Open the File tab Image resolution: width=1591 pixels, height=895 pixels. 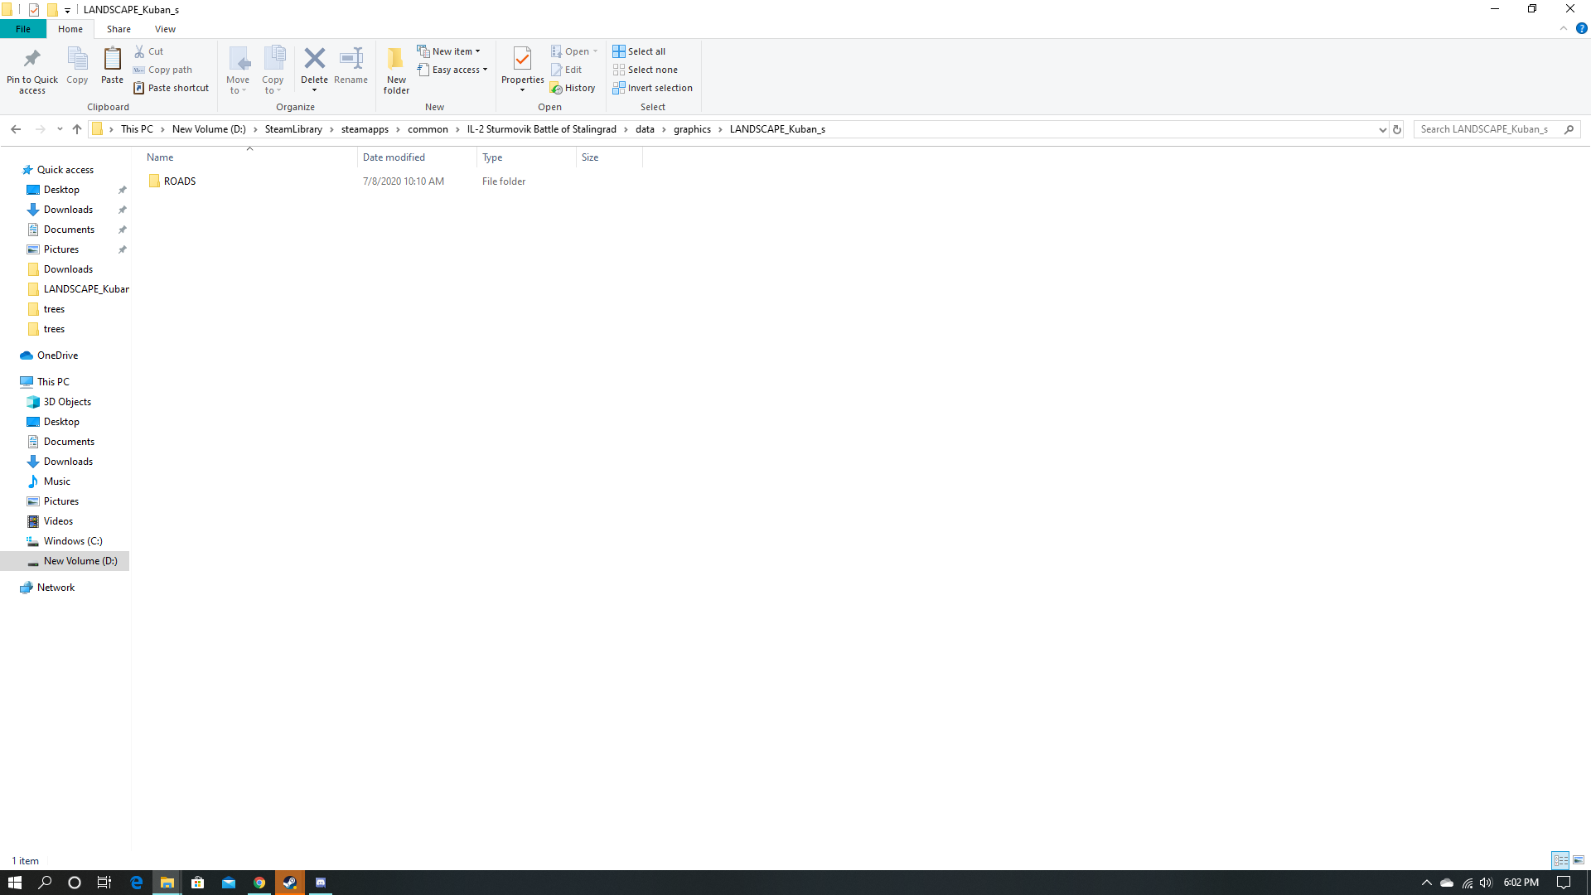[x=23, y=29]
